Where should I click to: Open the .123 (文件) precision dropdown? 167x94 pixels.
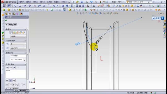pos(18,48)
